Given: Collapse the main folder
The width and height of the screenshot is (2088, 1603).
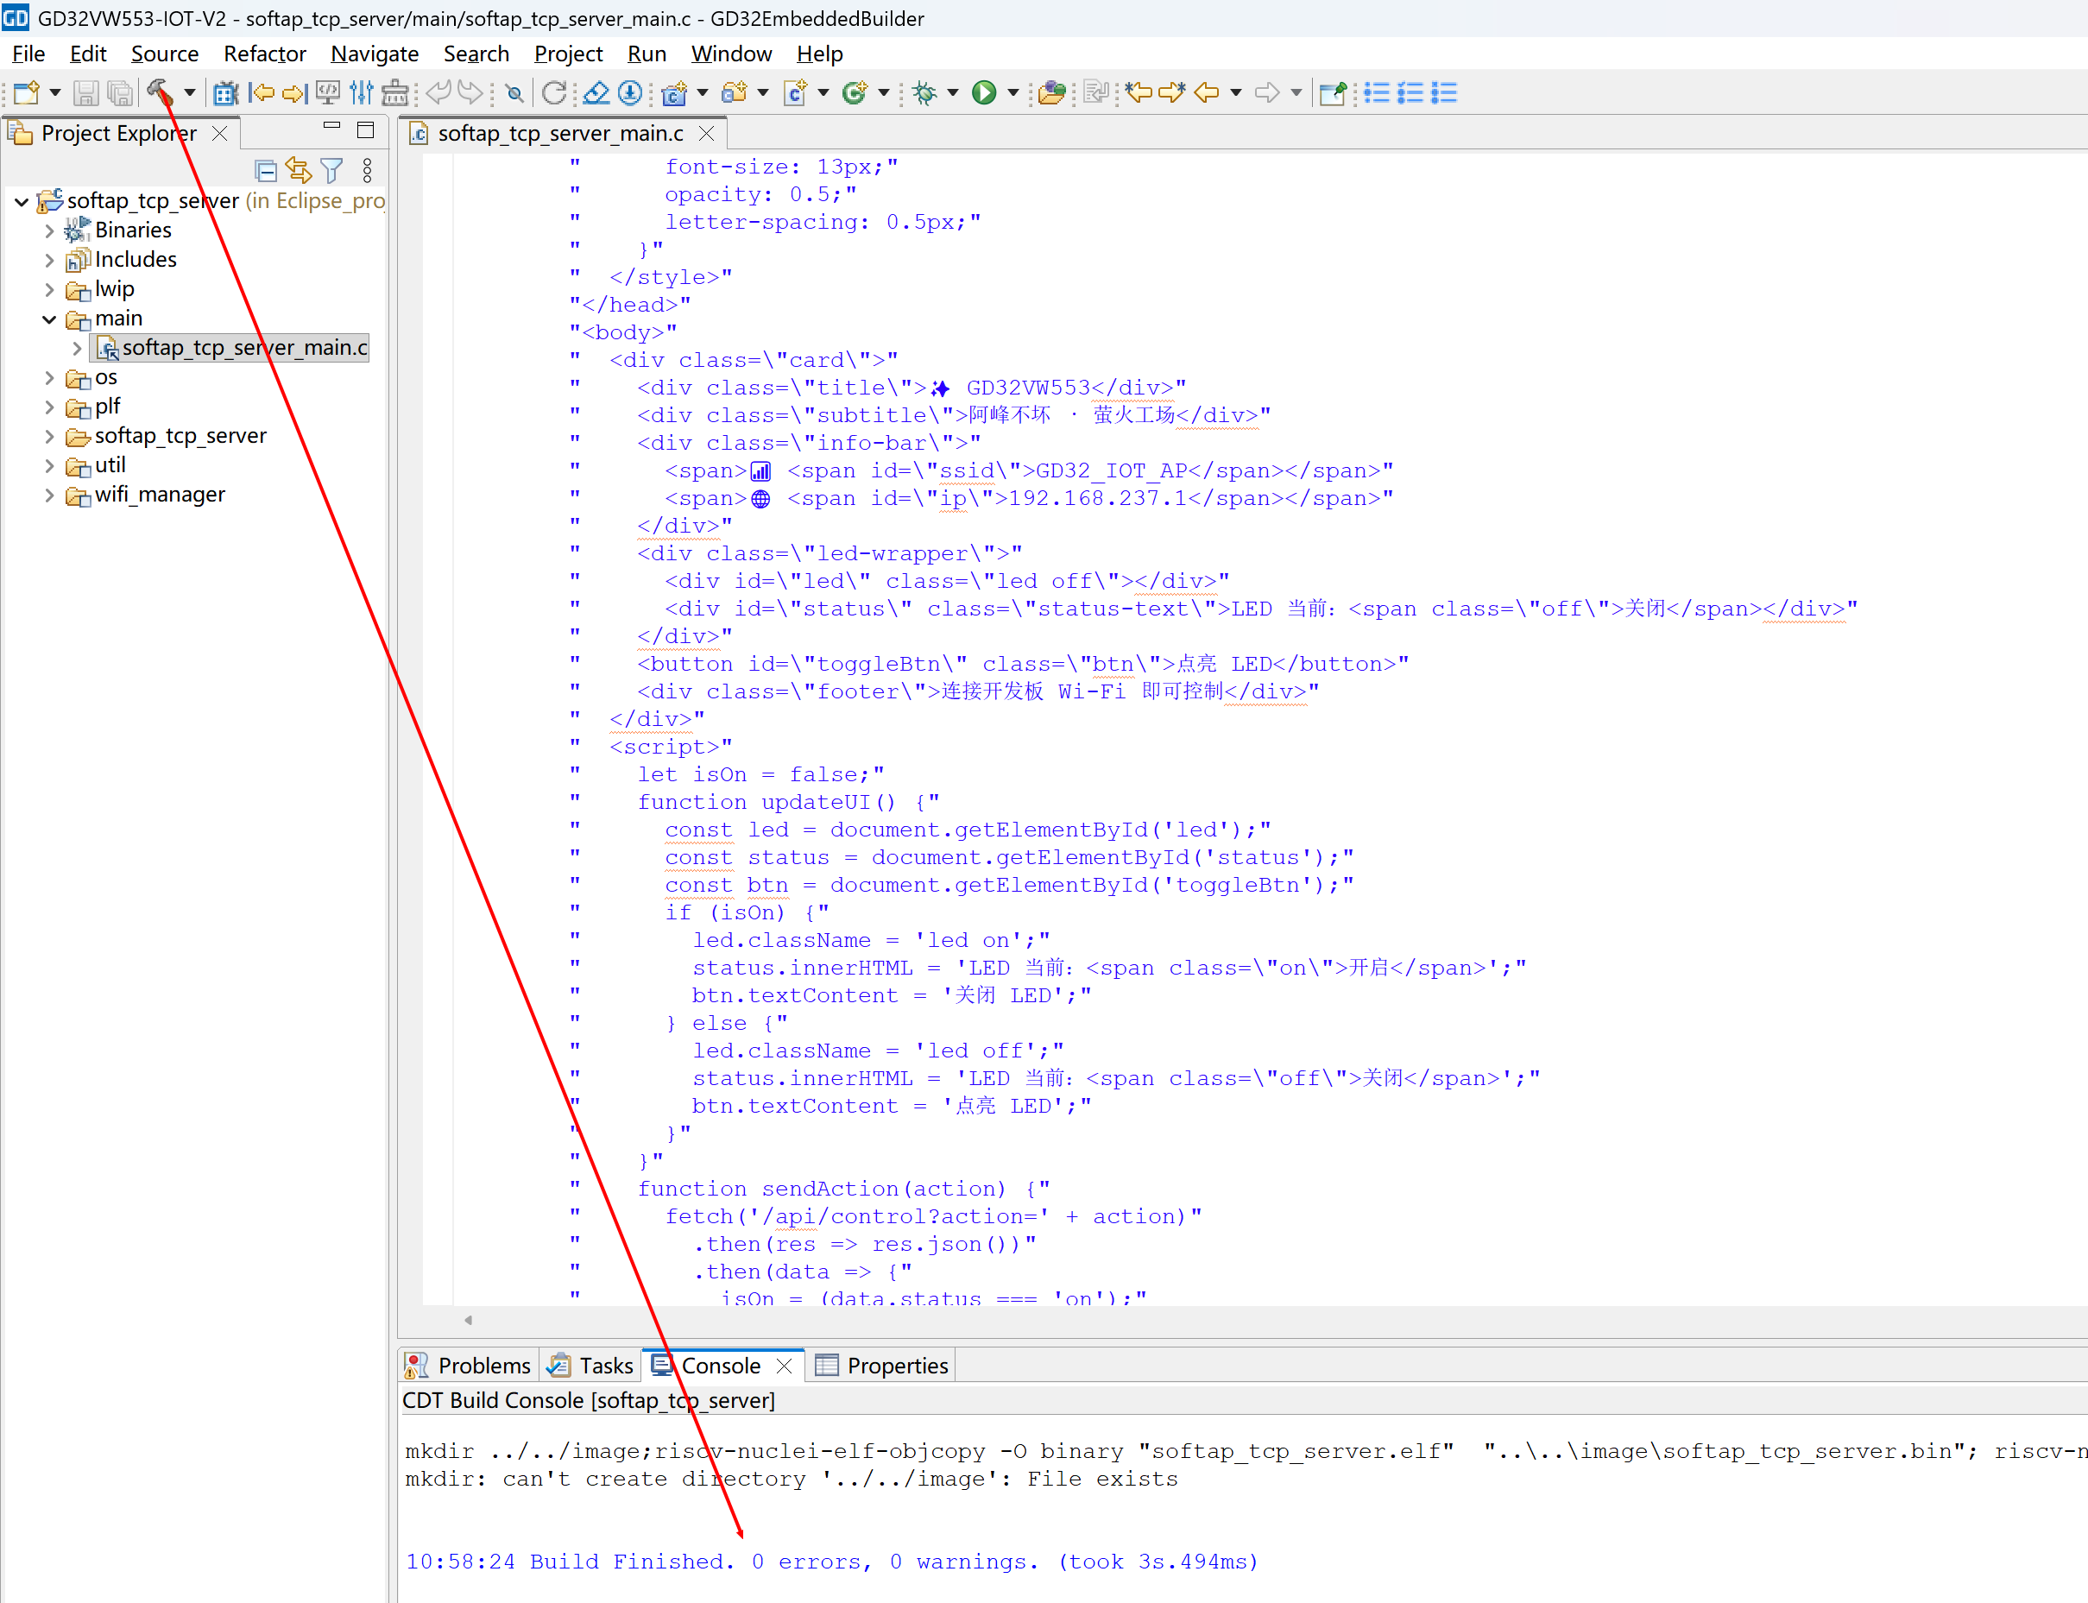Looking at the screenshot, I should 49,319.
